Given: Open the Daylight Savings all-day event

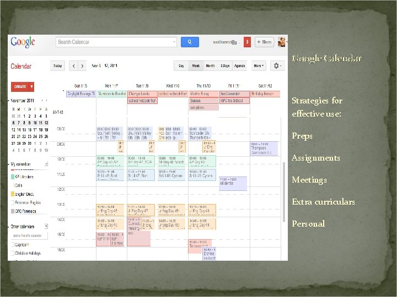Looking at the screenshot, I should (x=81, y=94).
